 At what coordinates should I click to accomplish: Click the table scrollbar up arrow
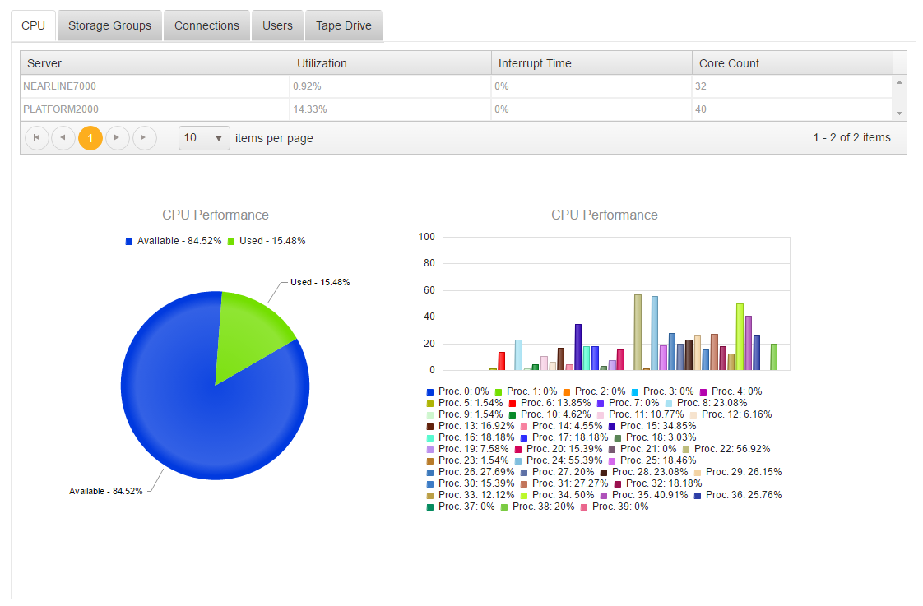click(899, 82)
